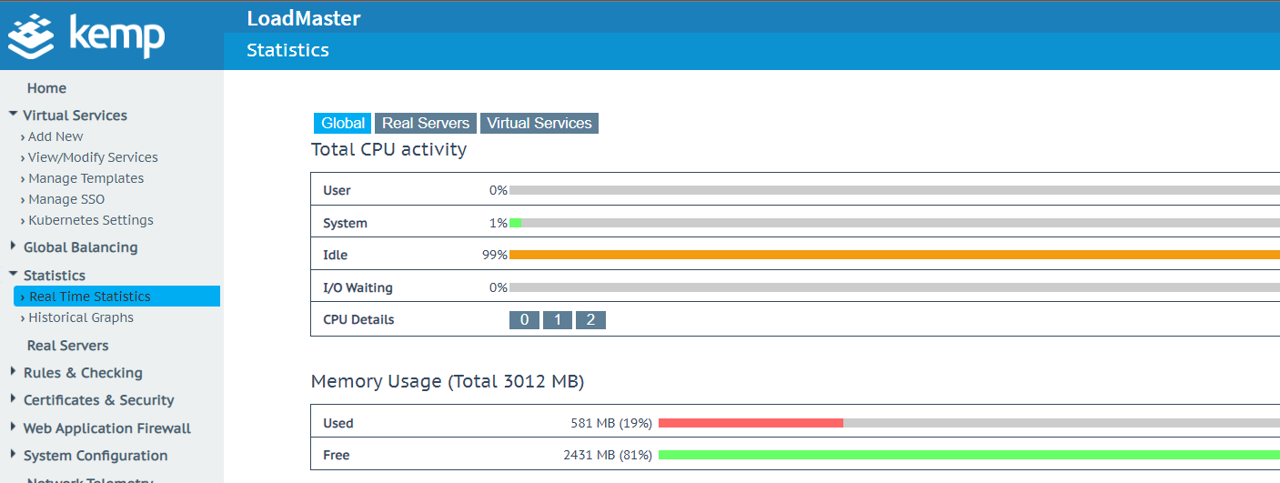This screenshot has width=1280, height=483.
Task: Expand System Configuration section arrow
Action: click(13, 455)
